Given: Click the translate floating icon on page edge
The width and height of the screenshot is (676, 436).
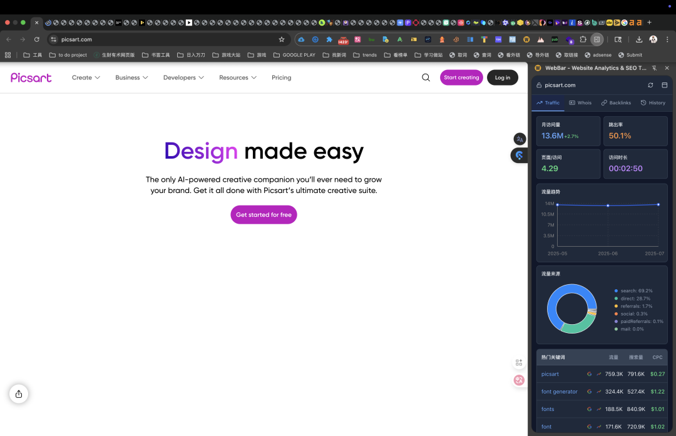Looking at the screenshot, I should pyautogui.click(x=520, y=139).
